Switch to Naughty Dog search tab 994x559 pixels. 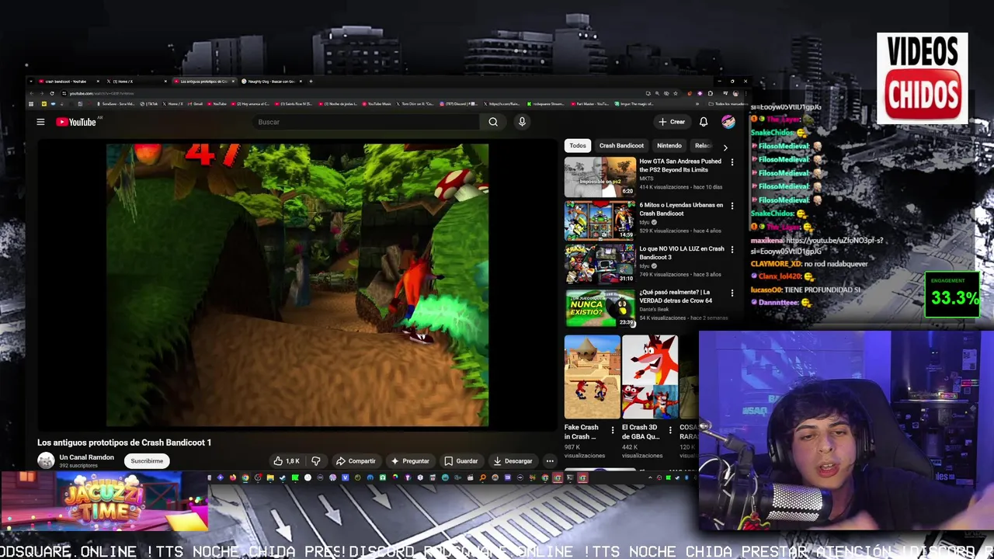pyautogui.click(x=272, y=82)
